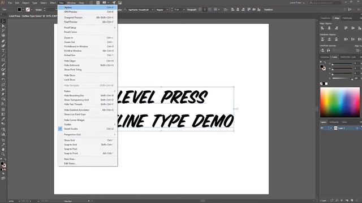Toggle Snap to Grid option
The width and height of the screenshot is (362, 203).
(x=88, y=144)
